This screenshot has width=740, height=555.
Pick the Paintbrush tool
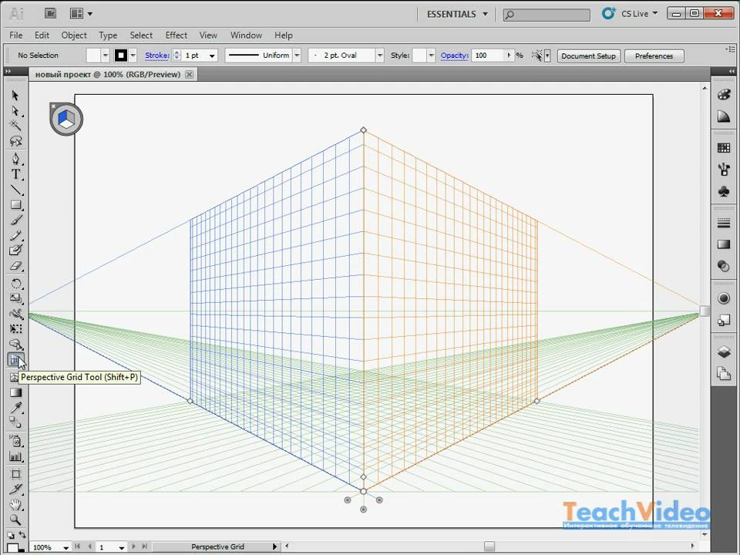[15, 220]
